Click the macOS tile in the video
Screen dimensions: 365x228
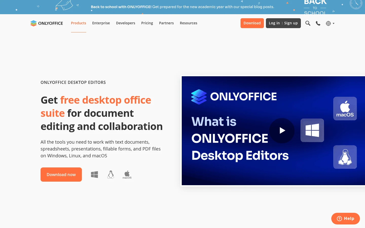(x=345, y=108)
